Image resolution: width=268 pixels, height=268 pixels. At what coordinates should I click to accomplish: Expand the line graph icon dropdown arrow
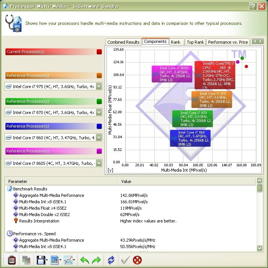[74, 260]
